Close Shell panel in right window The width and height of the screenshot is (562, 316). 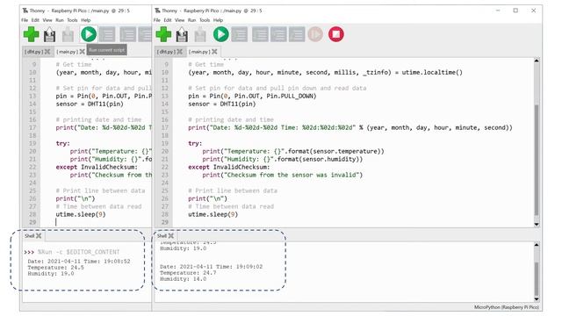coord(171,236)
